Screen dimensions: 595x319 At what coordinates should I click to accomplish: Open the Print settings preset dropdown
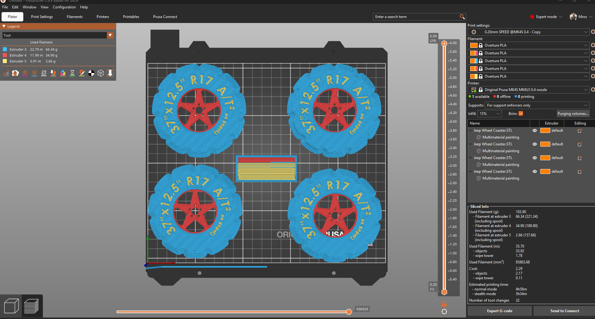click(528, 32)
